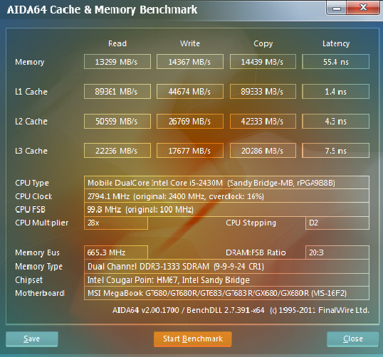Click the Memory Copy result box
The width and height of the screenshot is (383, 357).
(263, 62)
